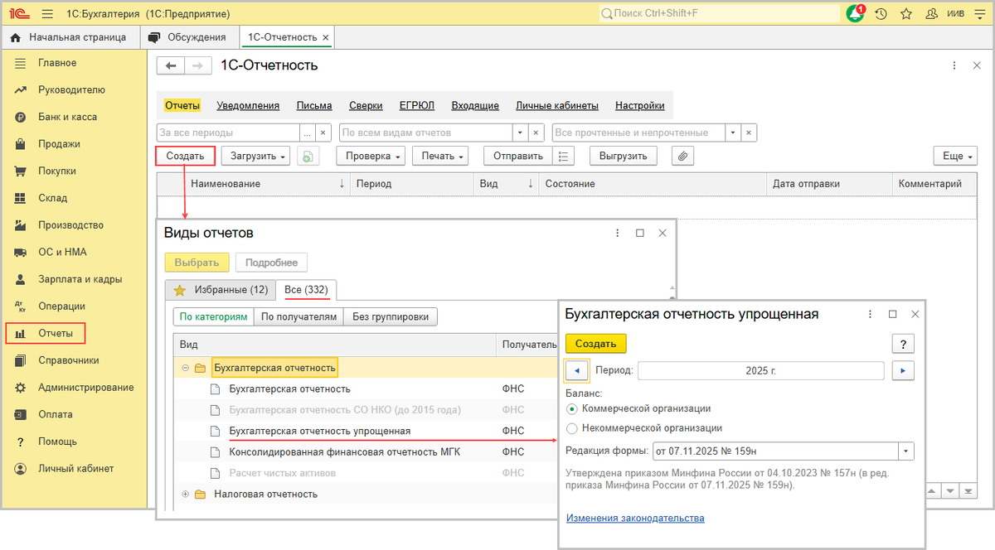Open Редакция формы dropdown arrow

click(x=906, y=451)
